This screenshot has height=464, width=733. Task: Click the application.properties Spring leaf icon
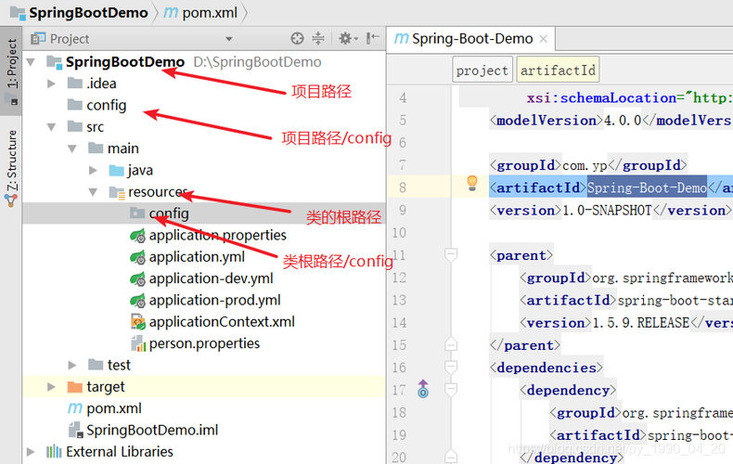[137, 236]
